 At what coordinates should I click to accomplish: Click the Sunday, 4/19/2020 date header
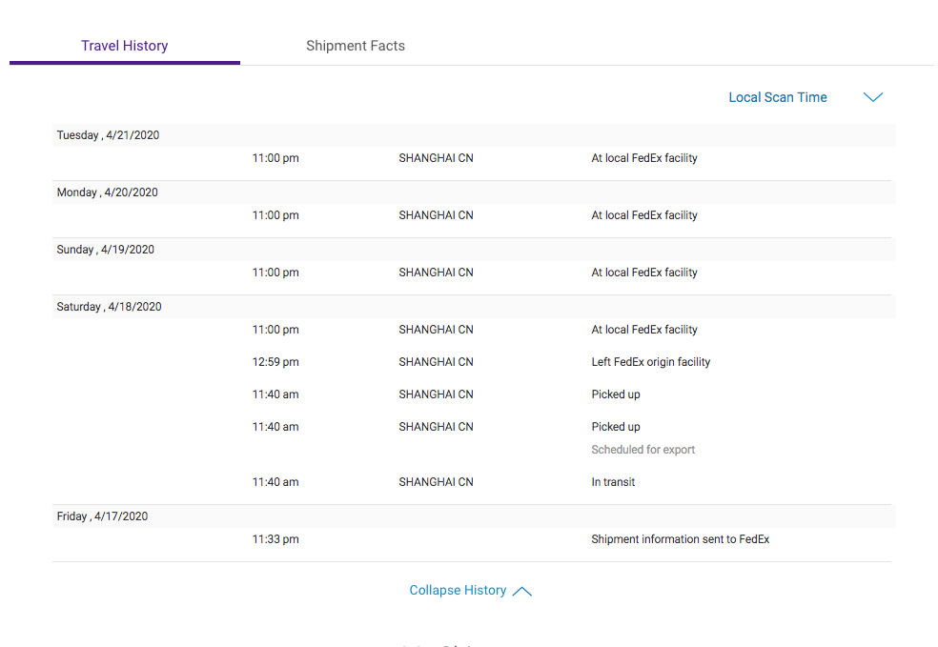point(474,250)
